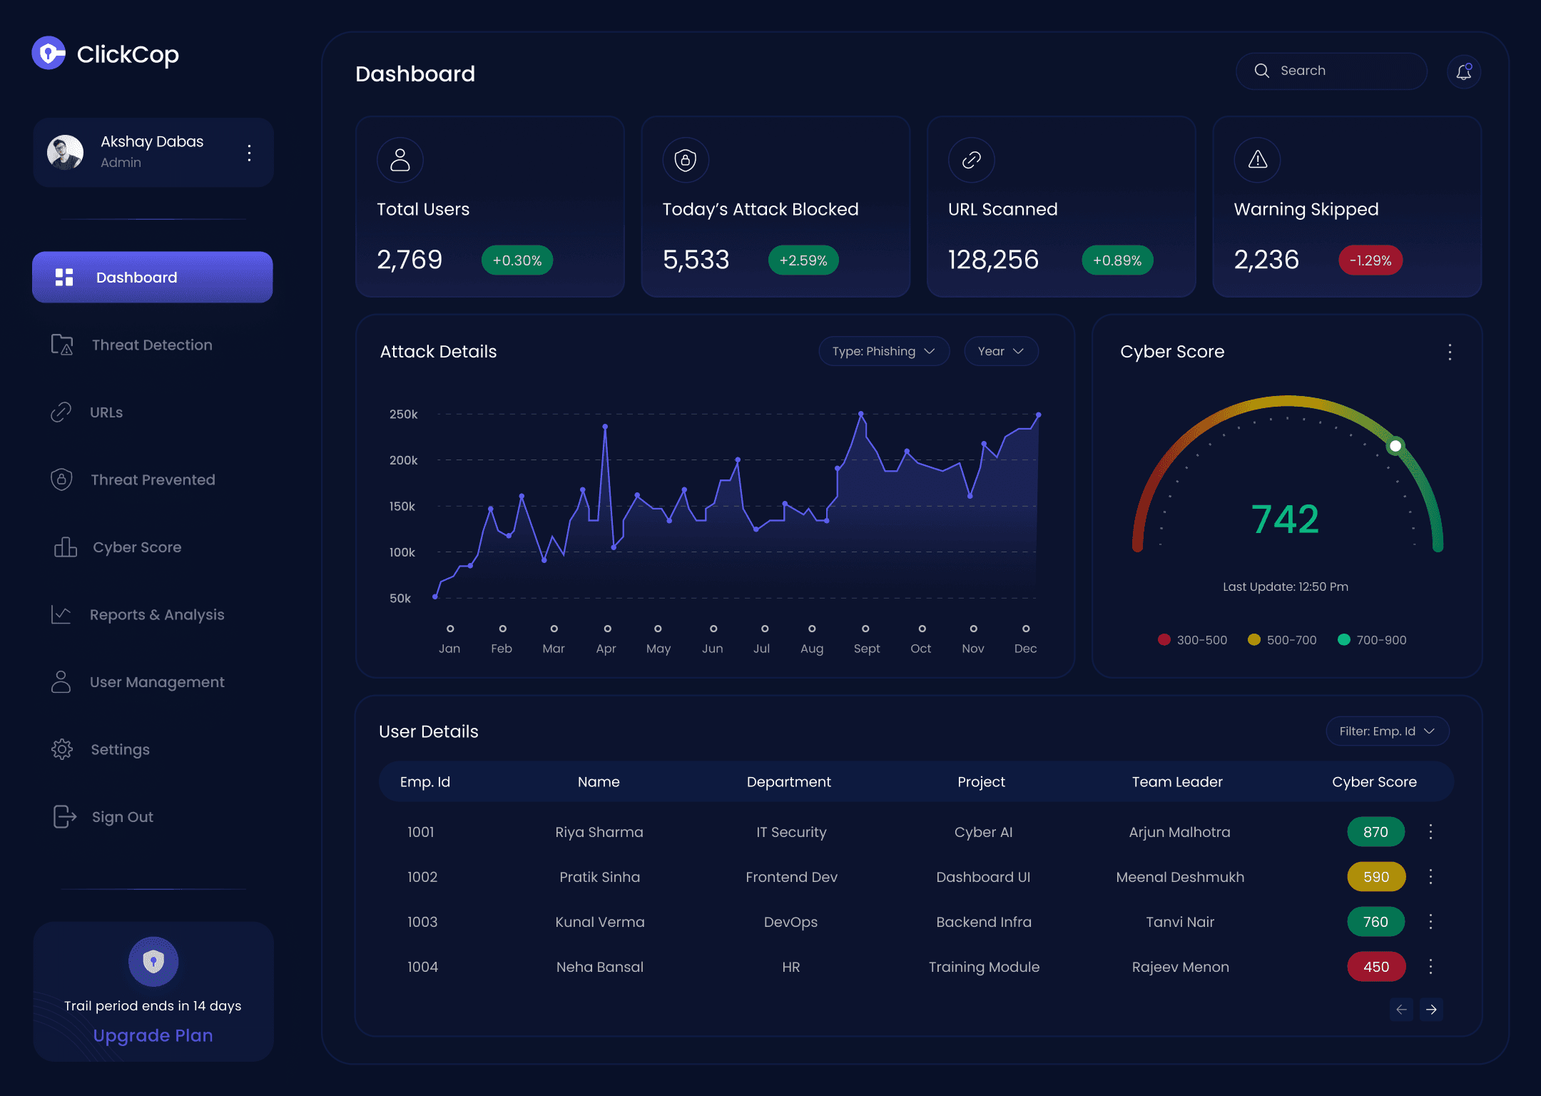
Task: Click the URL Scanned link icon
Action: point(971,160)
